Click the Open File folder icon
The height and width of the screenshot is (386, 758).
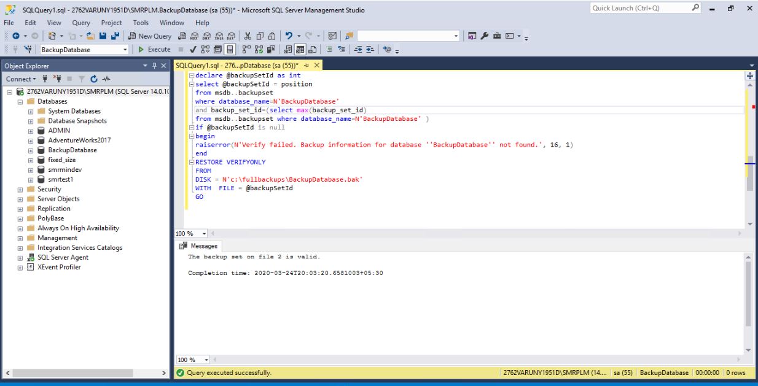click(90, 36)
